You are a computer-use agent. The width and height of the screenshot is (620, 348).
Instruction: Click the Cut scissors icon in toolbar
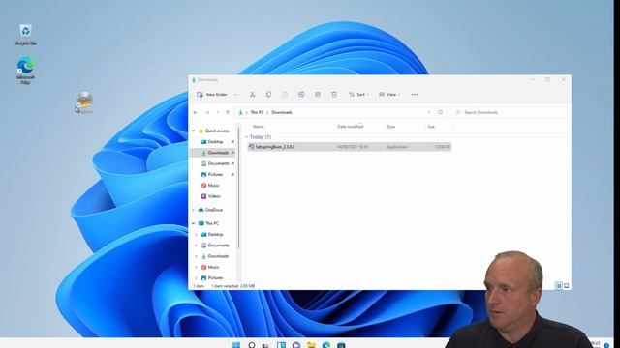click(252, 95)
